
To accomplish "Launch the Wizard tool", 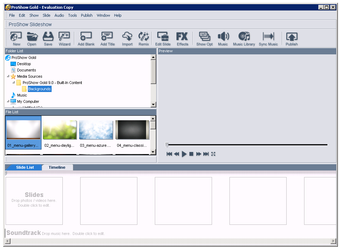I will point(65,39).
